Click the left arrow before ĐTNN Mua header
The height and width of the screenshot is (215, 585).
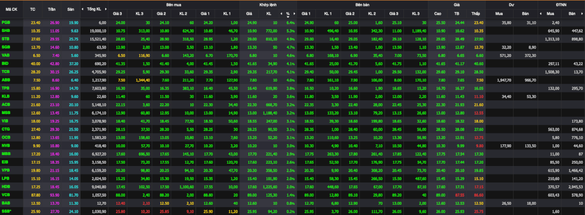[x=541, y=14]
